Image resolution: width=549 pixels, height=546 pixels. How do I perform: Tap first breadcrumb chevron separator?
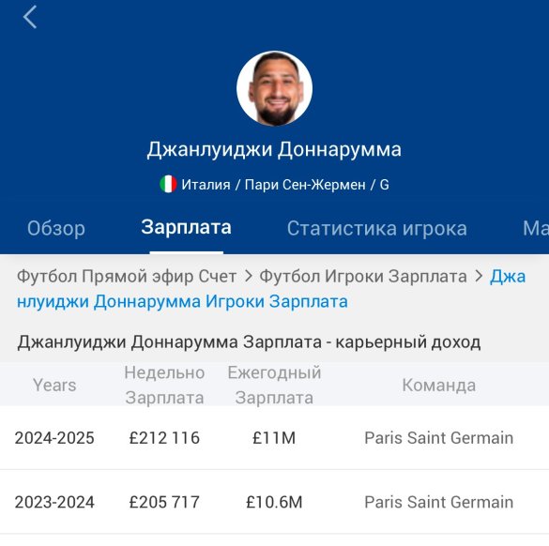(x=249, y=276)
